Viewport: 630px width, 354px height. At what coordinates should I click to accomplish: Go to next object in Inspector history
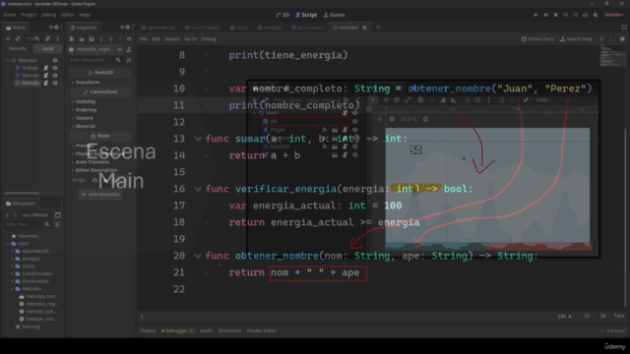point(119,39)
